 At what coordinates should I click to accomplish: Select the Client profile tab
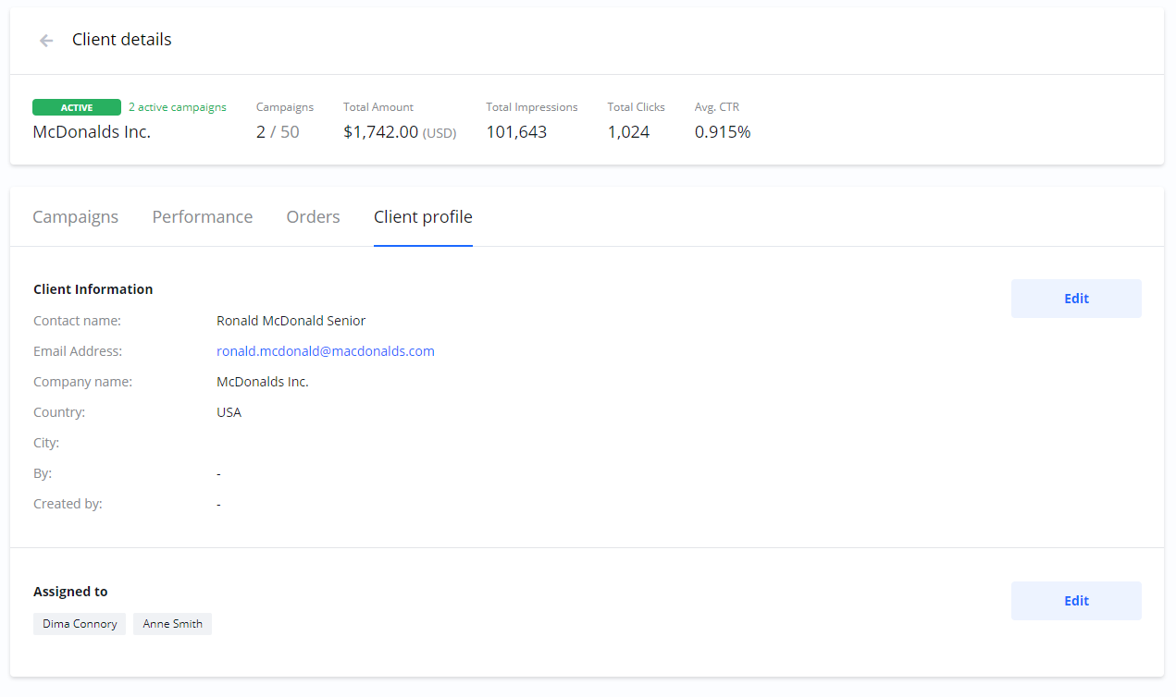coord(423,217)
